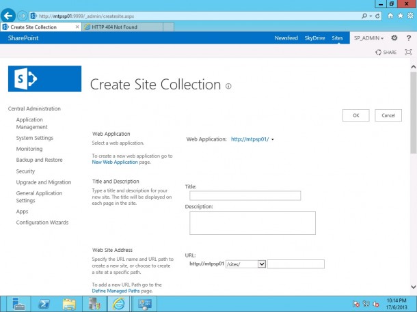
Task: Open the address bar search dropdown arrow
Action: (x=371, y=16)
